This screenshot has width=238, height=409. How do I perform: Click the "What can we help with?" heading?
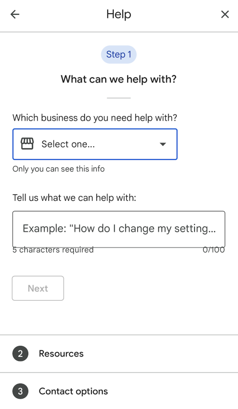pyautogui.click(x=119, y=79)
